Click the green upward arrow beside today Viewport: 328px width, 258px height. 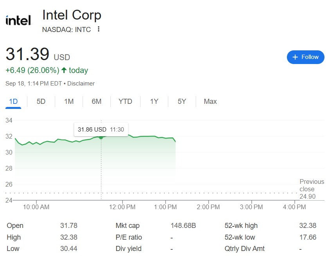coord(64,71)
